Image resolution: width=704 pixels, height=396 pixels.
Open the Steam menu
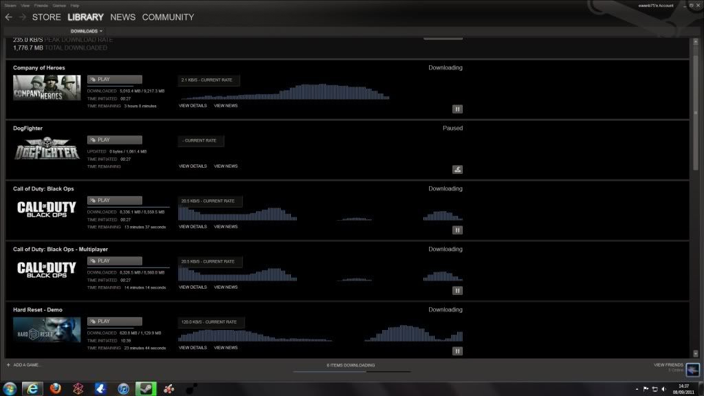tap(10, 5)
